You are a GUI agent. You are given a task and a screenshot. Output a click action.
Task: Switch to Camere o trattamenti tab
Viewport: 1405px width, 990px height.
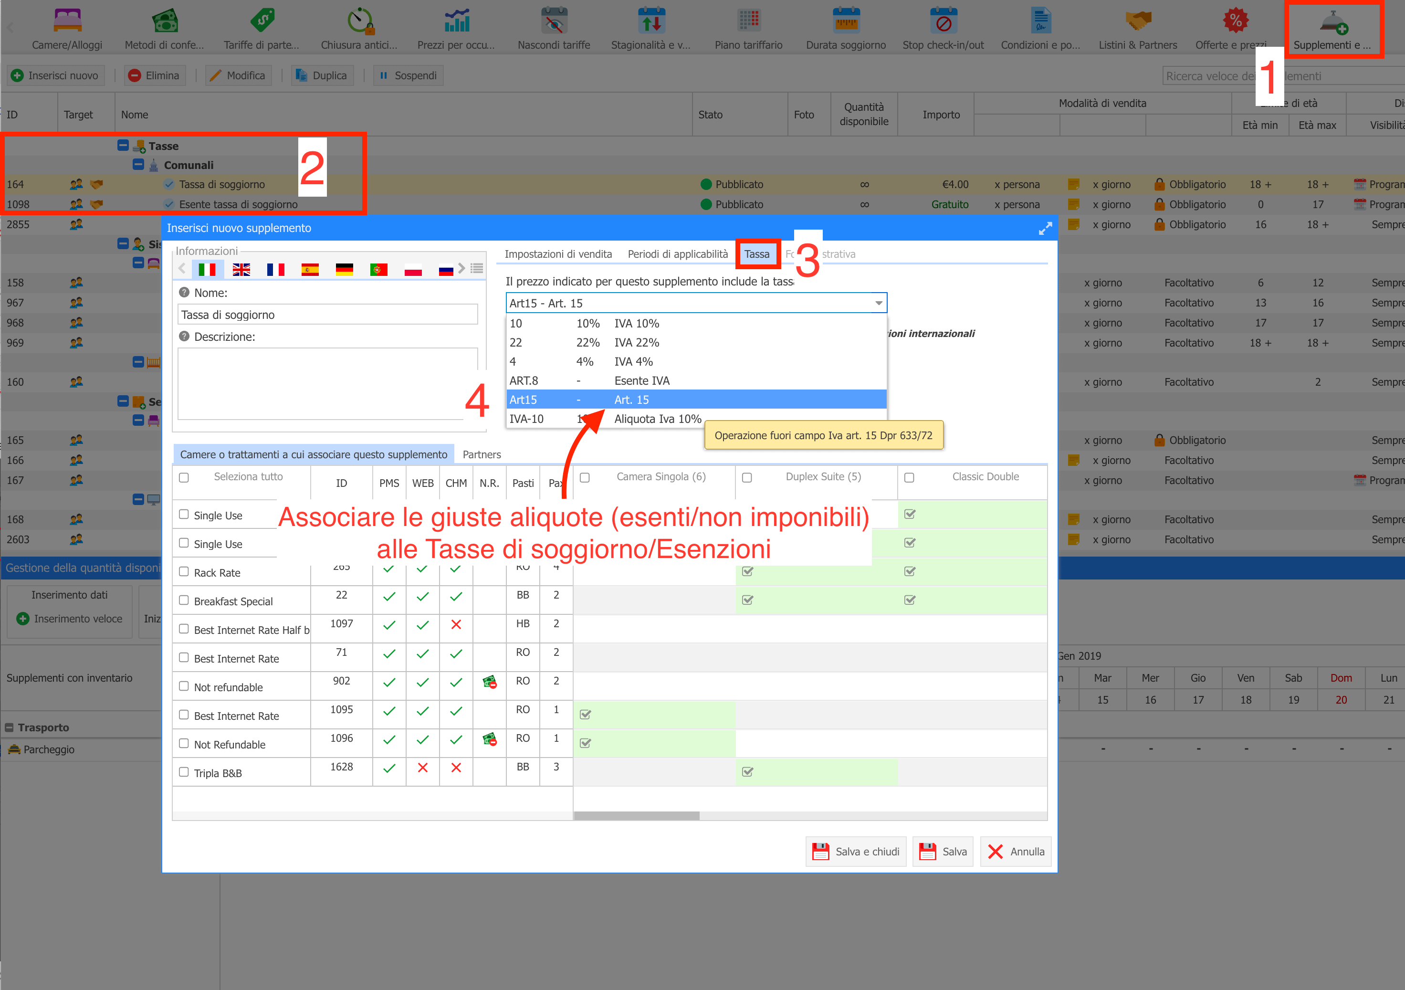(314, 454)
